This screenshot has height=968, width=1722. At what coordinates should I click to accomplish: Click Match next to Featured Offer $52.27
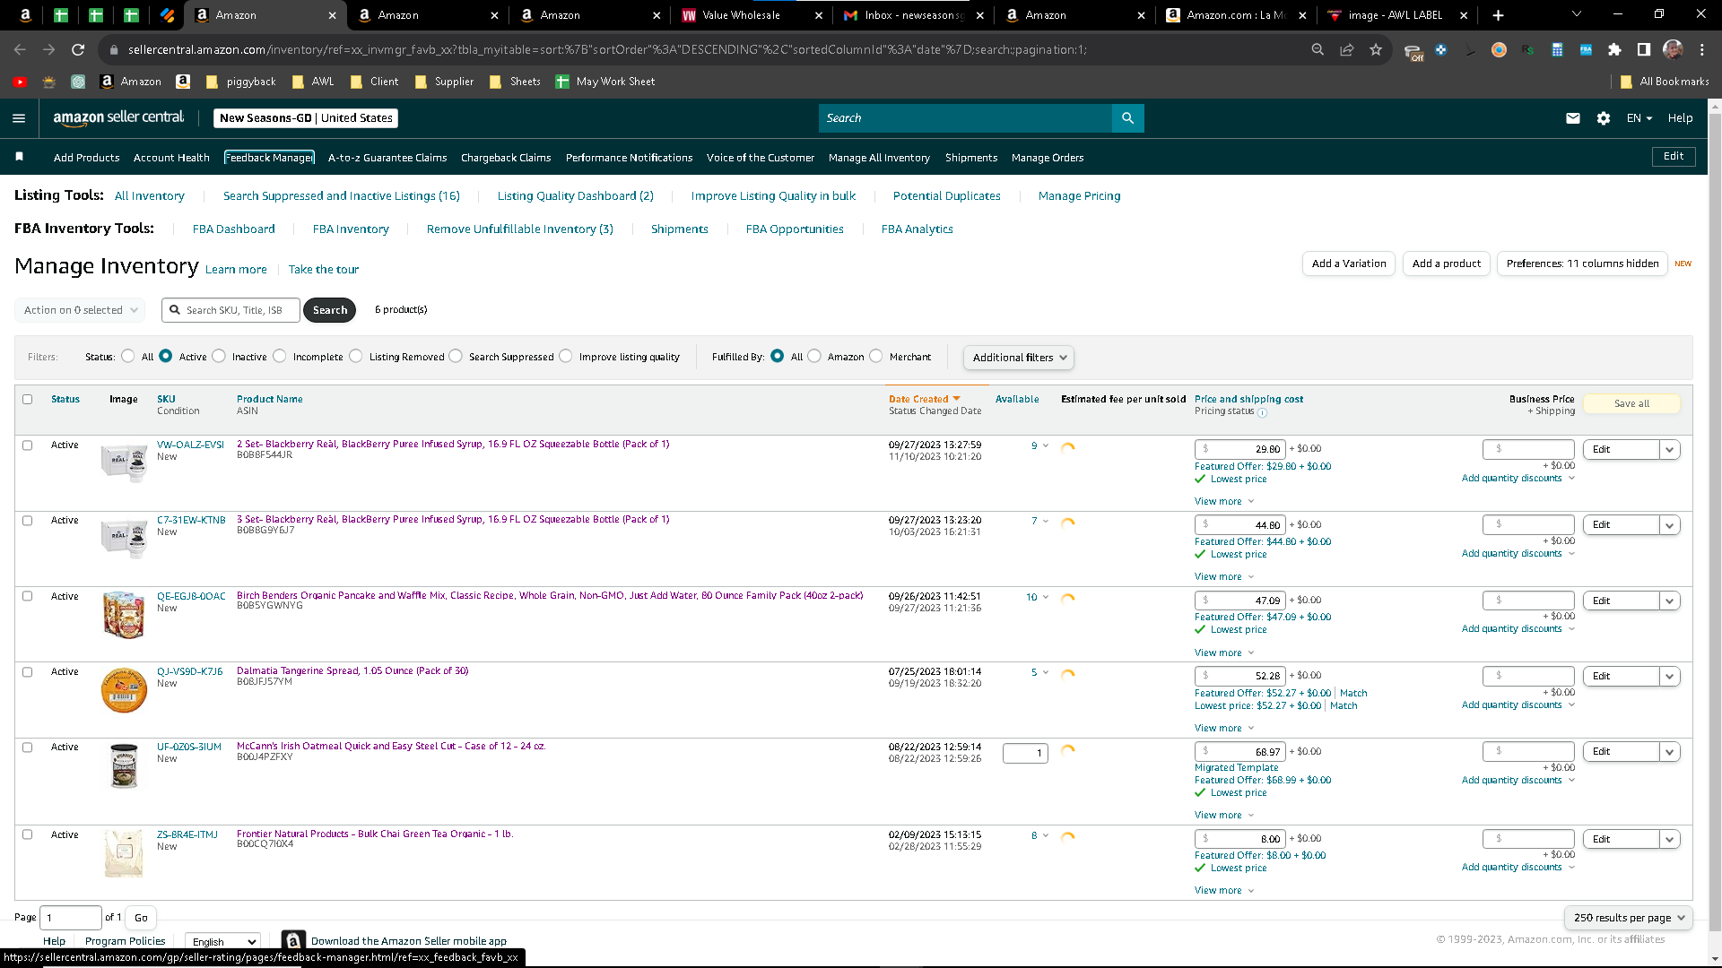click(x=1353, y=694)
